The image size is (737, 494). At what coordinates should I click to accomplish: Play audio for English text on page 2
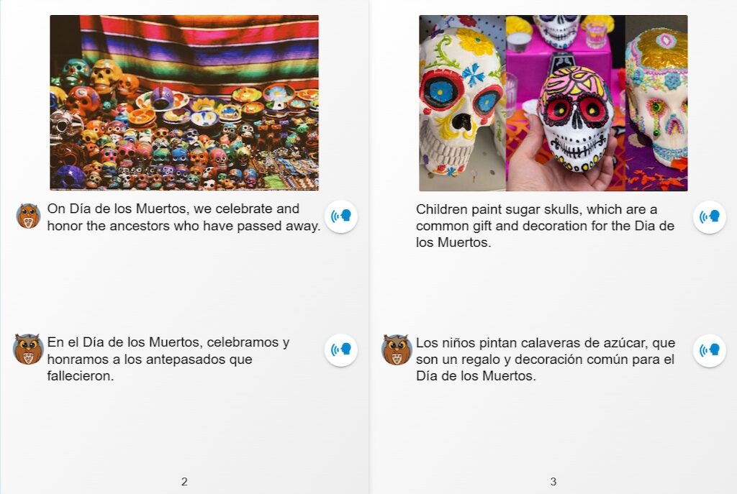[x=340, y=216]
